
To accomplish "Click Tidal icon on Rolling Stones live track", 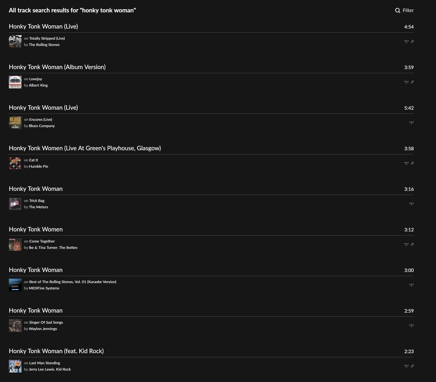I will (x=406, y=42).
